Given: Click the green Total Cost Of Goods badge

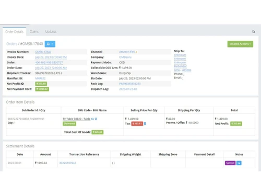Looking at the screenshot, I should coord(98,132).
